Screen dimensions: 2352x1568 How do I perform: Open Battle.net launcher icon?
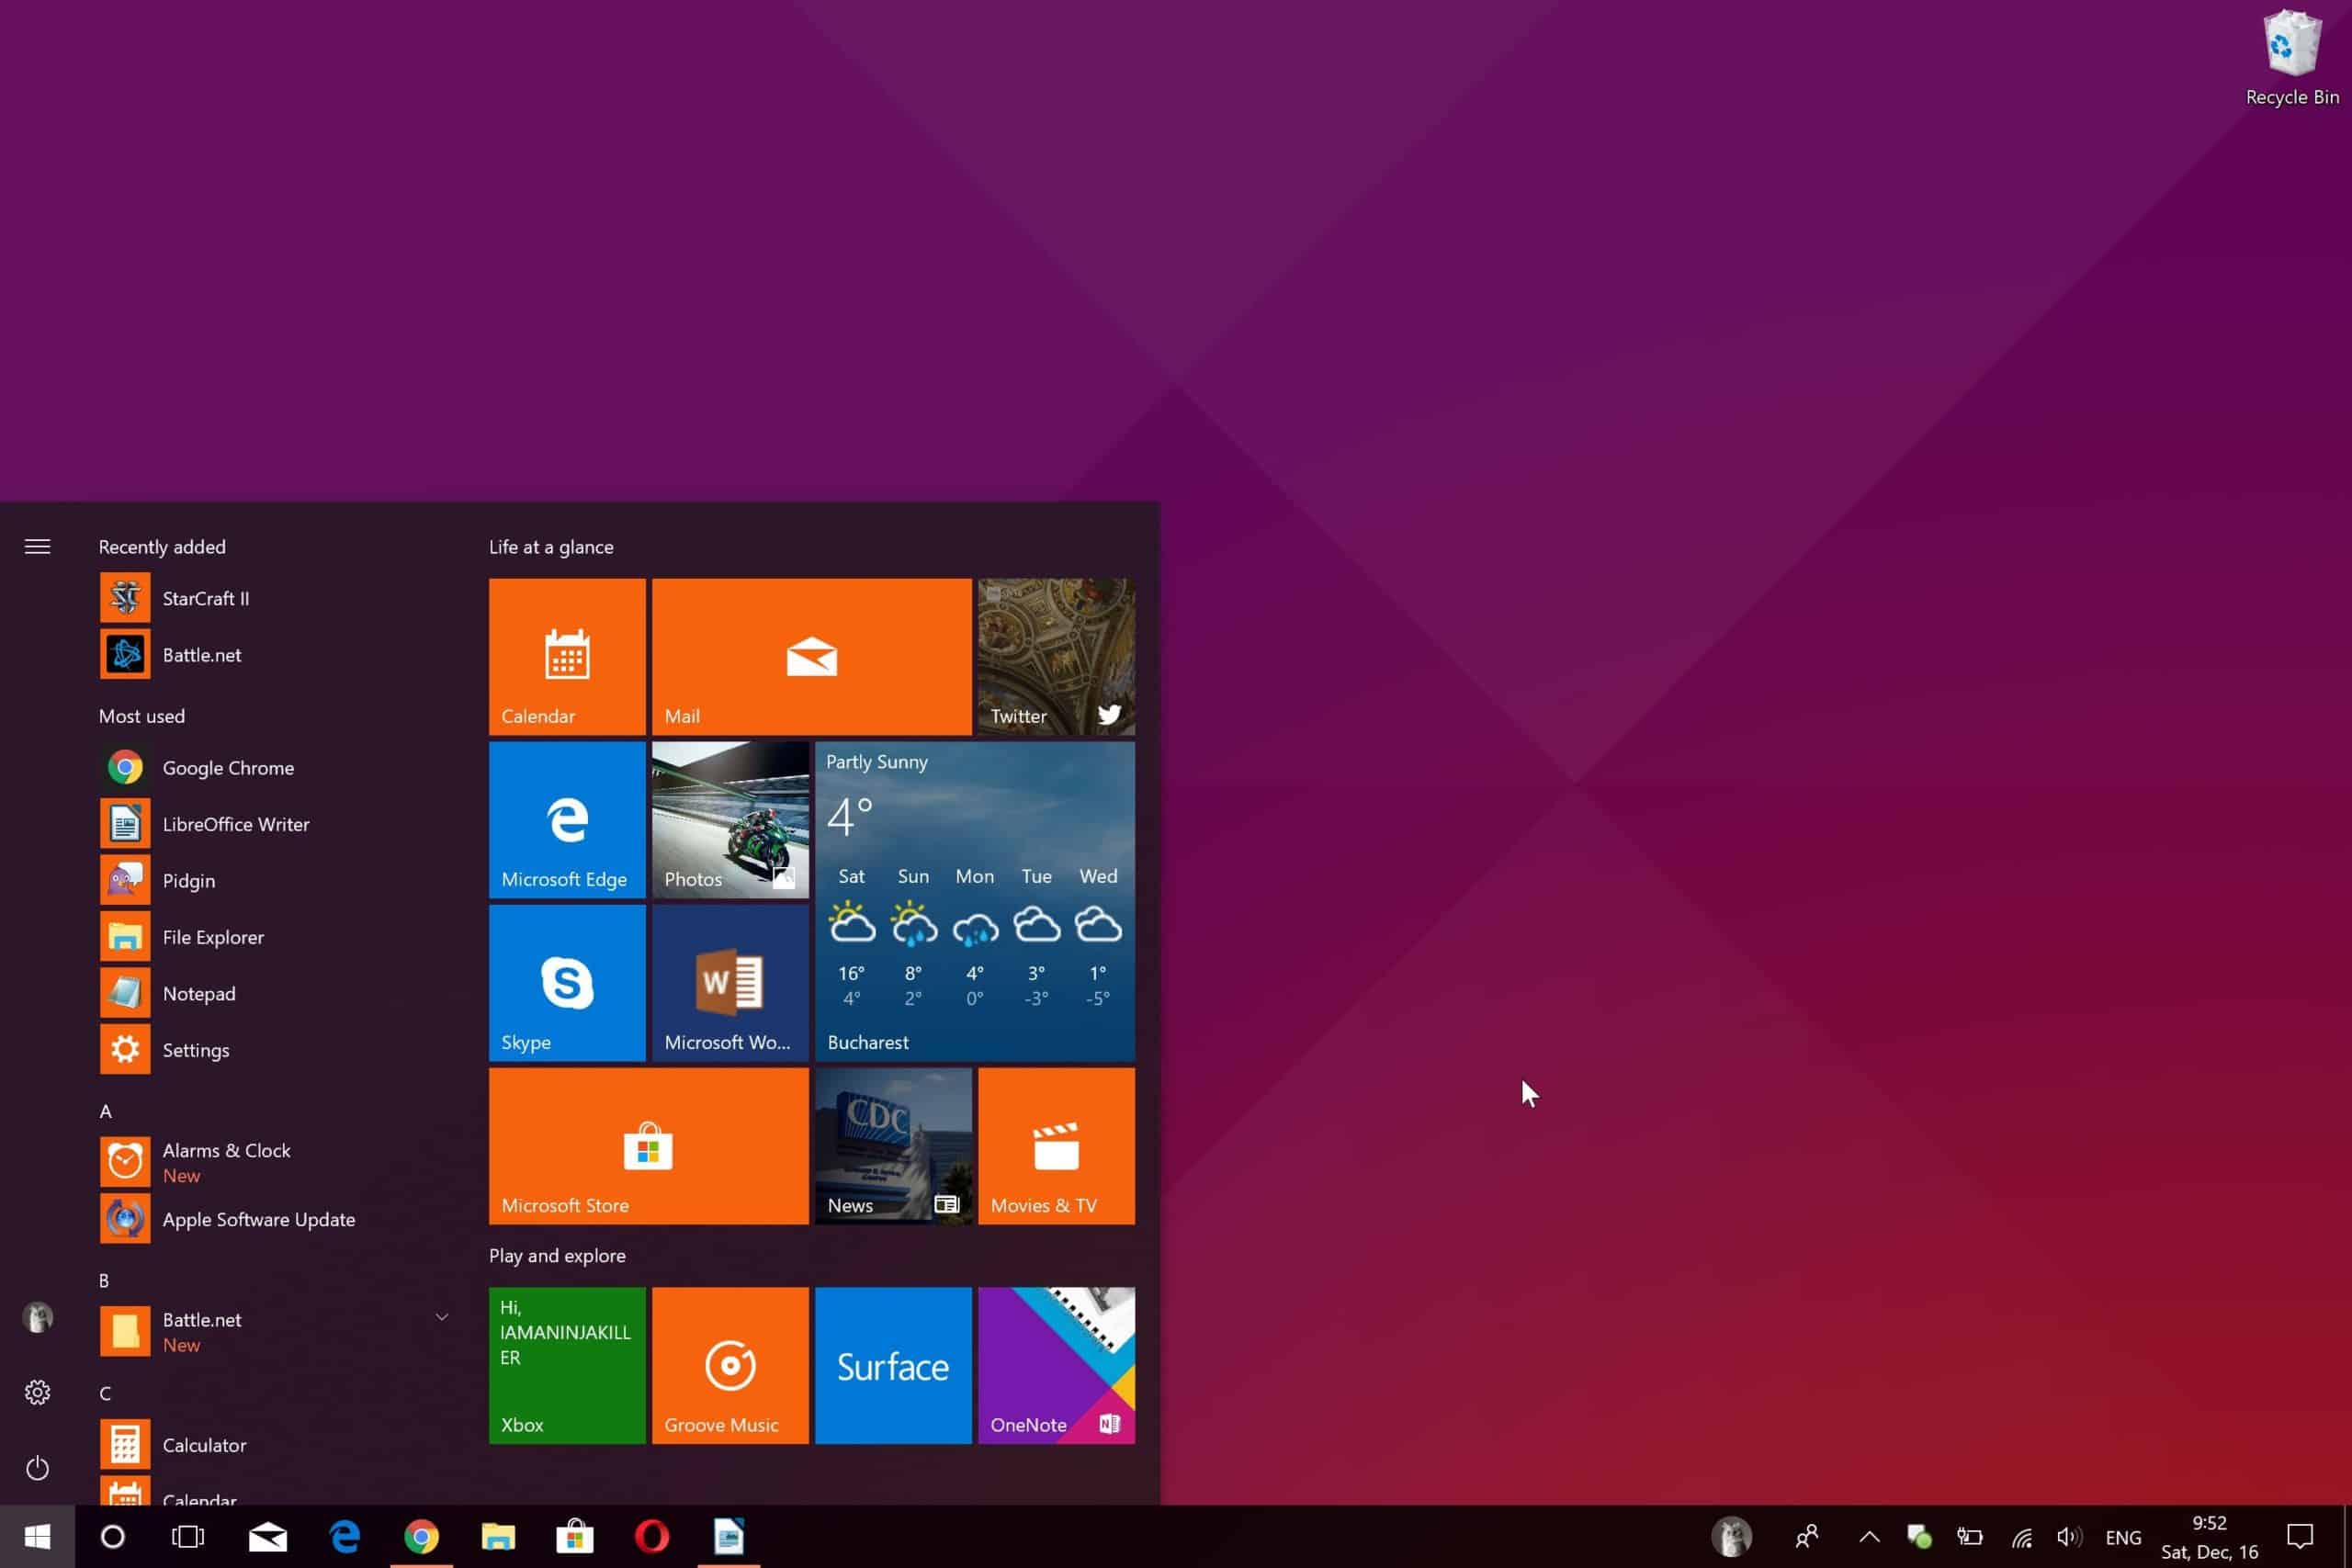124,655
